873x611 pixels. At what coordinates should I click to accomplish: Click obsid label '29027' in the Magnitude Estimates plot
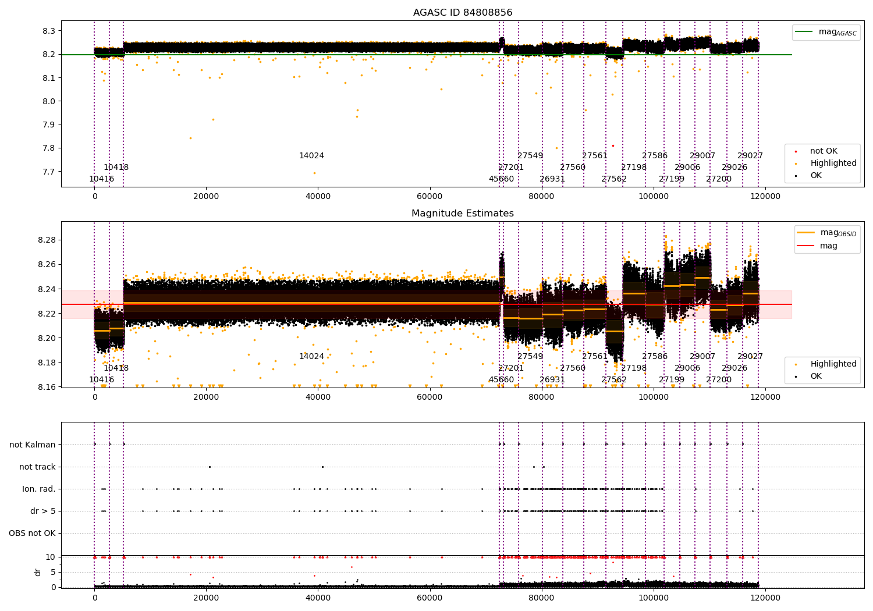[x=750, y=357]
